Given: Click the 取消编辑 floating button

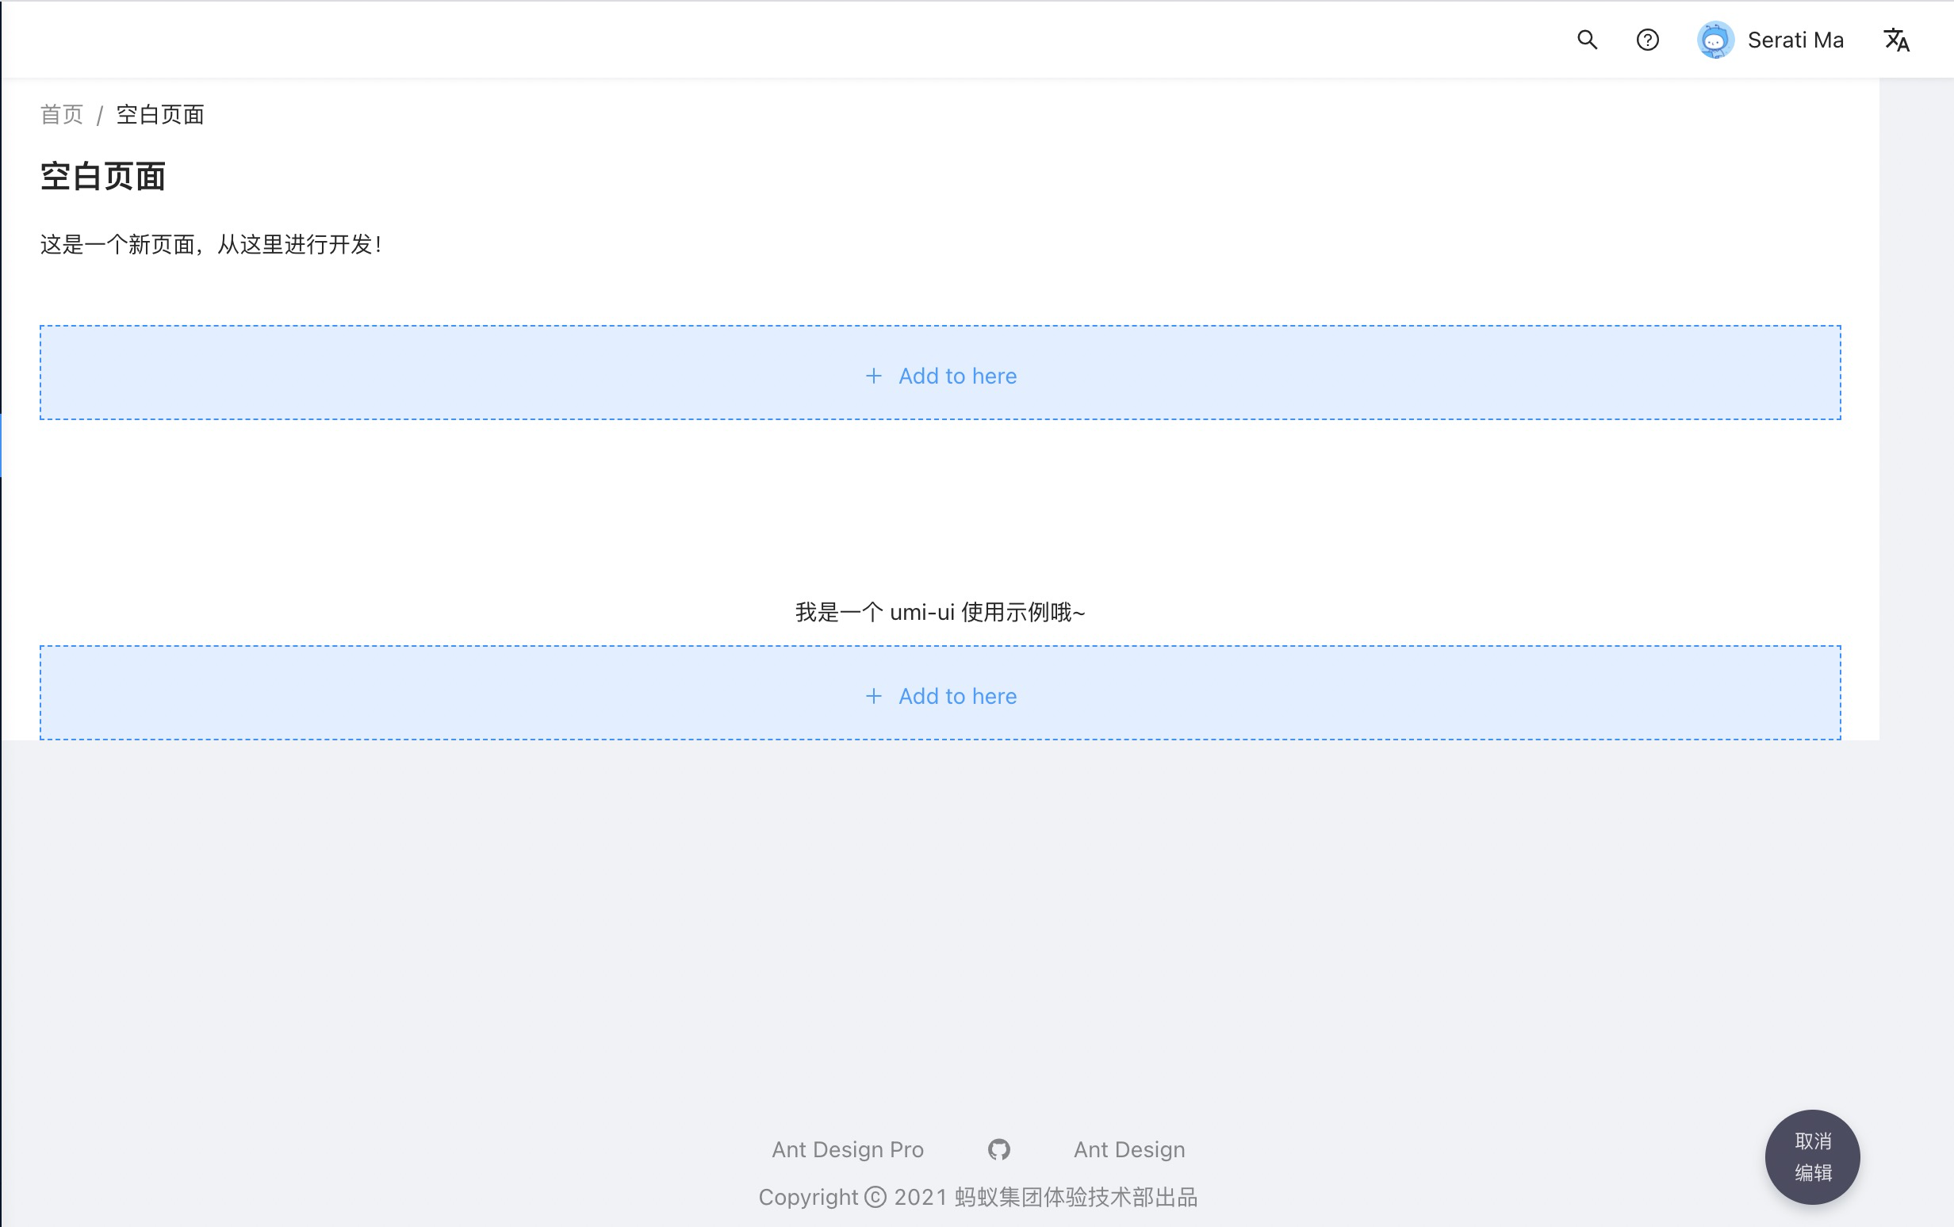Looking at the screenshot, I should coord(1813,1157).
